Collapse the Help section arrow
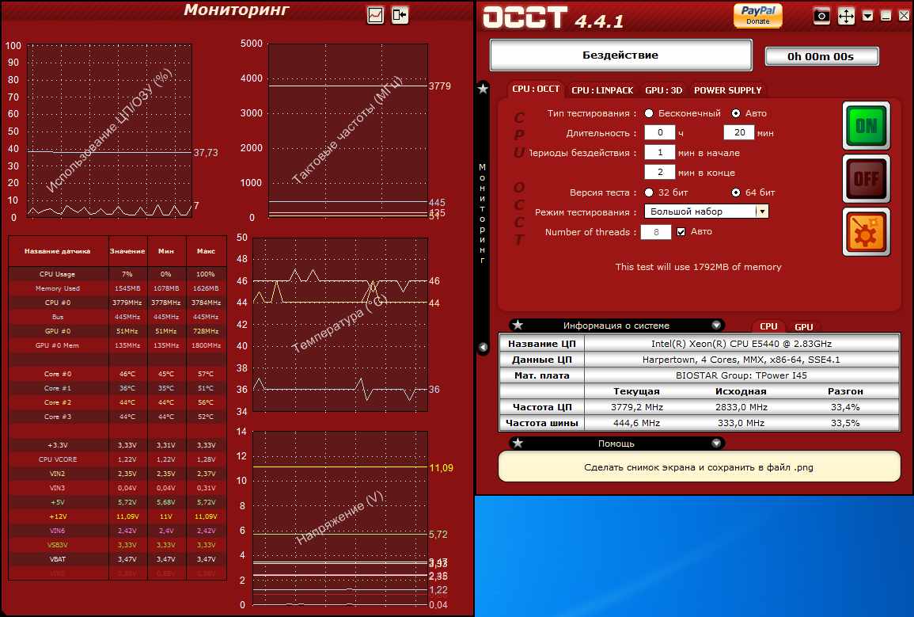The image size is (914, 617). click(716, 444)
